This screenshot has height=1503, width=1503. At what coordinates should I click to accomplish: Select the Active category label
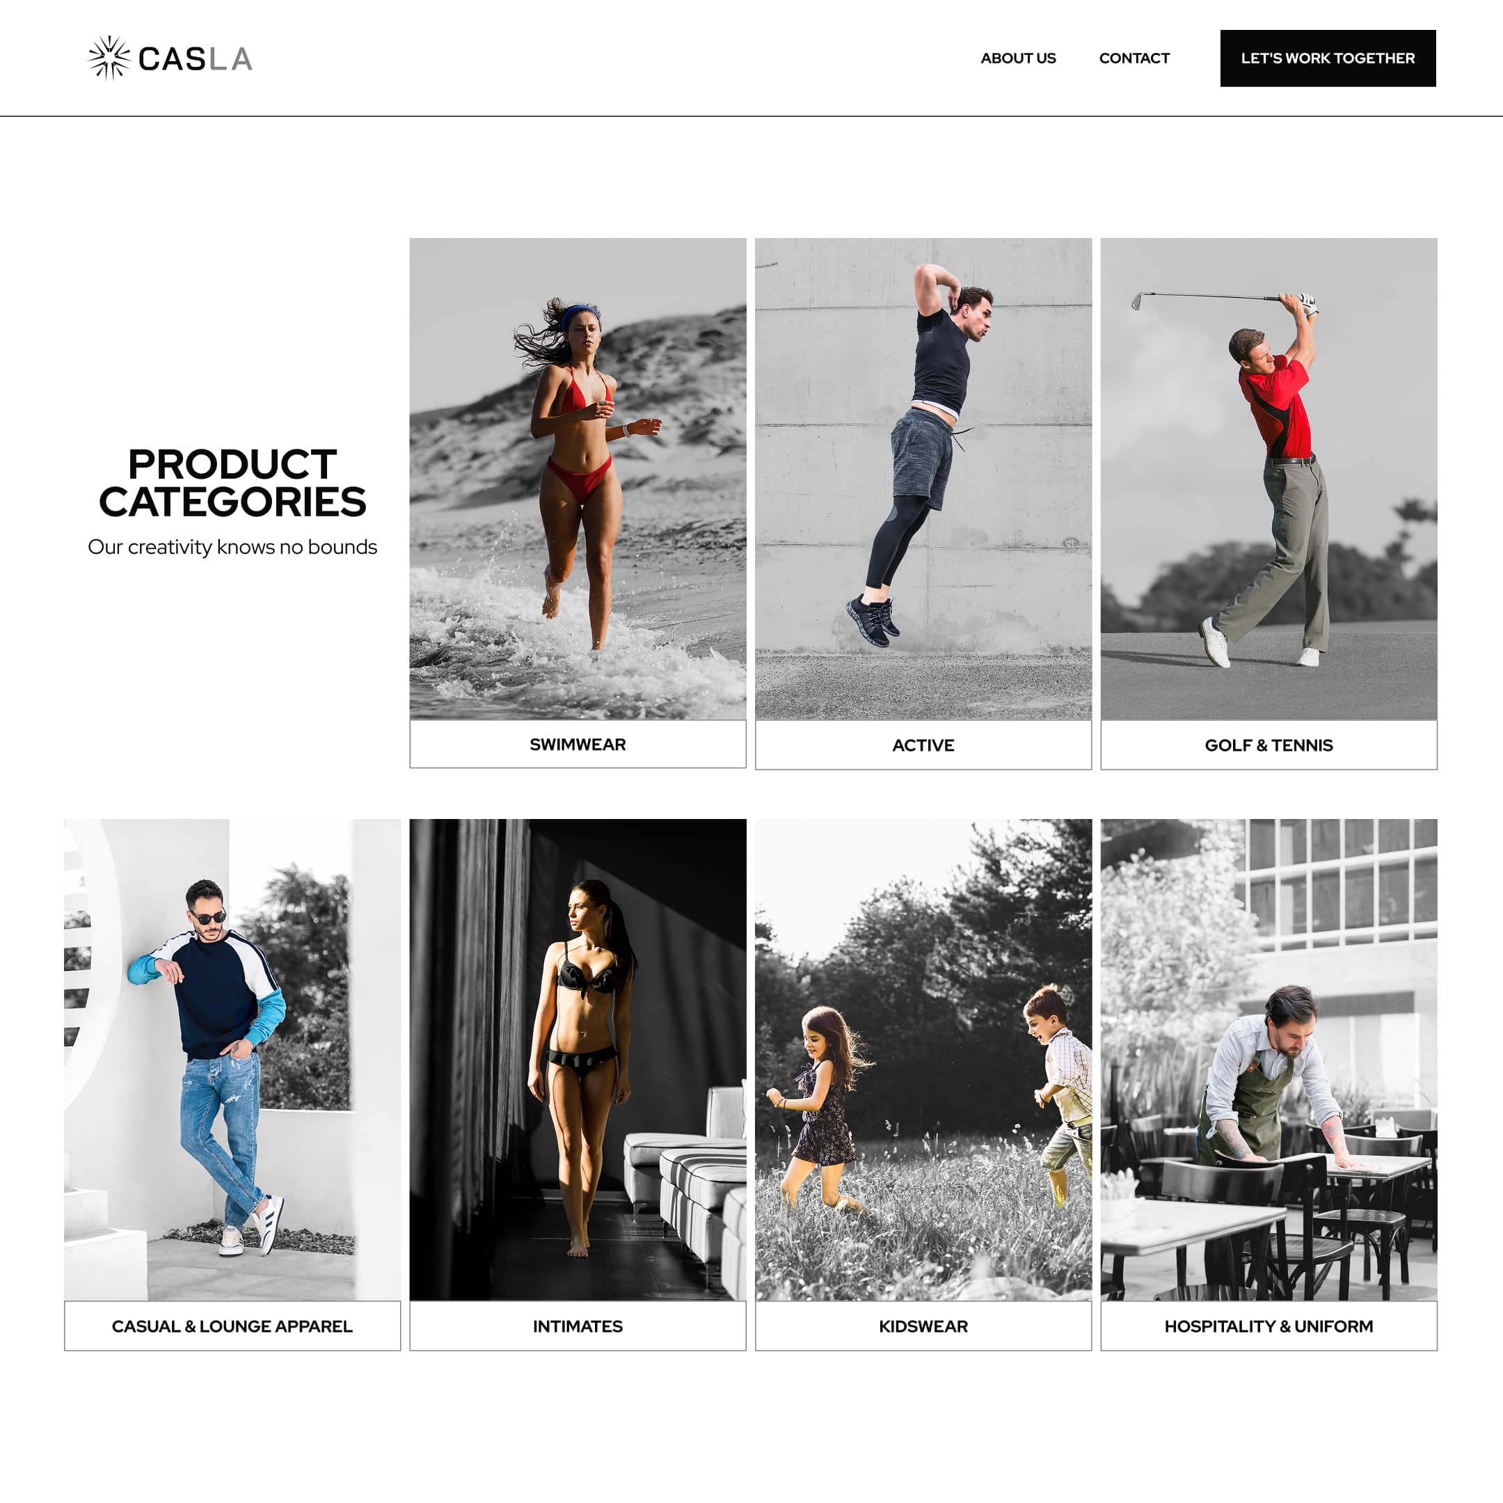[923, 745]
